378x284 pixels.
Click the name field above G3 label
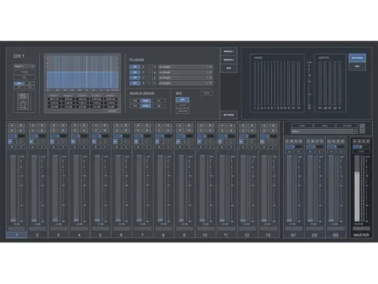coord(336,228)
